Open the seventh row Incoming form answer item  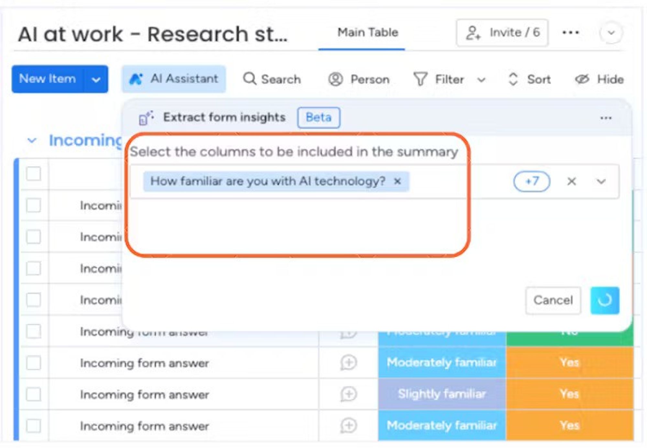pyautogui.click(x=145, y=395)
